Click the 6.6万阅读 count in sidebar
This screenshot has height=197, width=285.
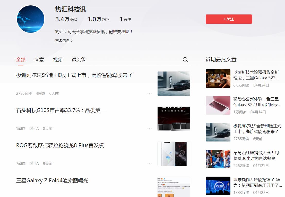point(241,85)
